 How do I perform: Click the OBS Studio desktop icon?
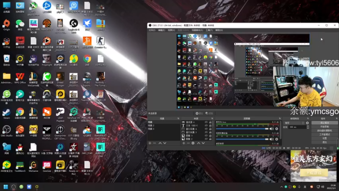[x=7, y=131]
